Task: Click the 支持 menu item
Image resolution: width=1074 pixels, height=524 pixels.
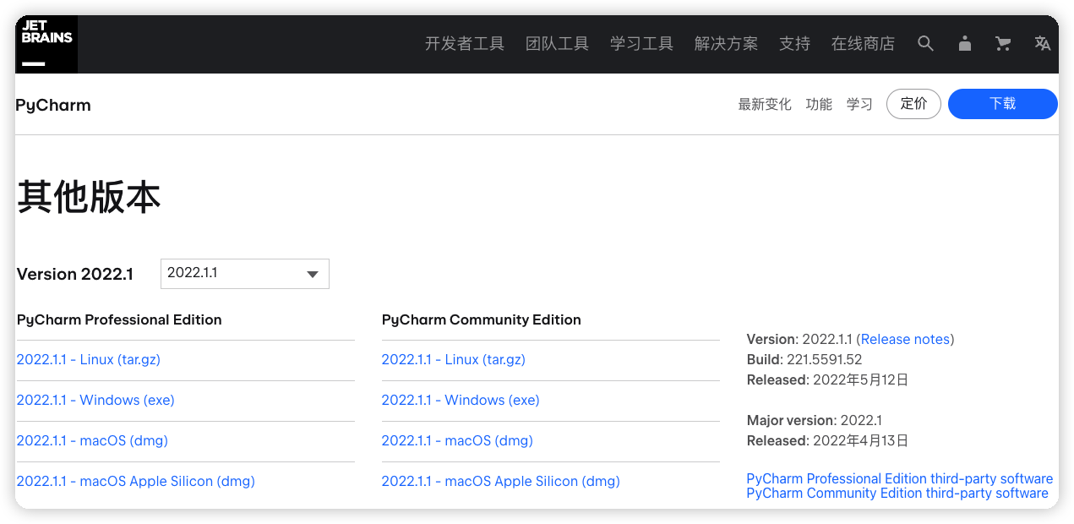Action: coord(794,44)
